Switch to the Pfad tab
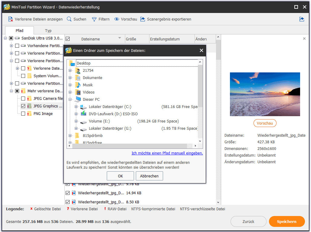 pos(20,30)
